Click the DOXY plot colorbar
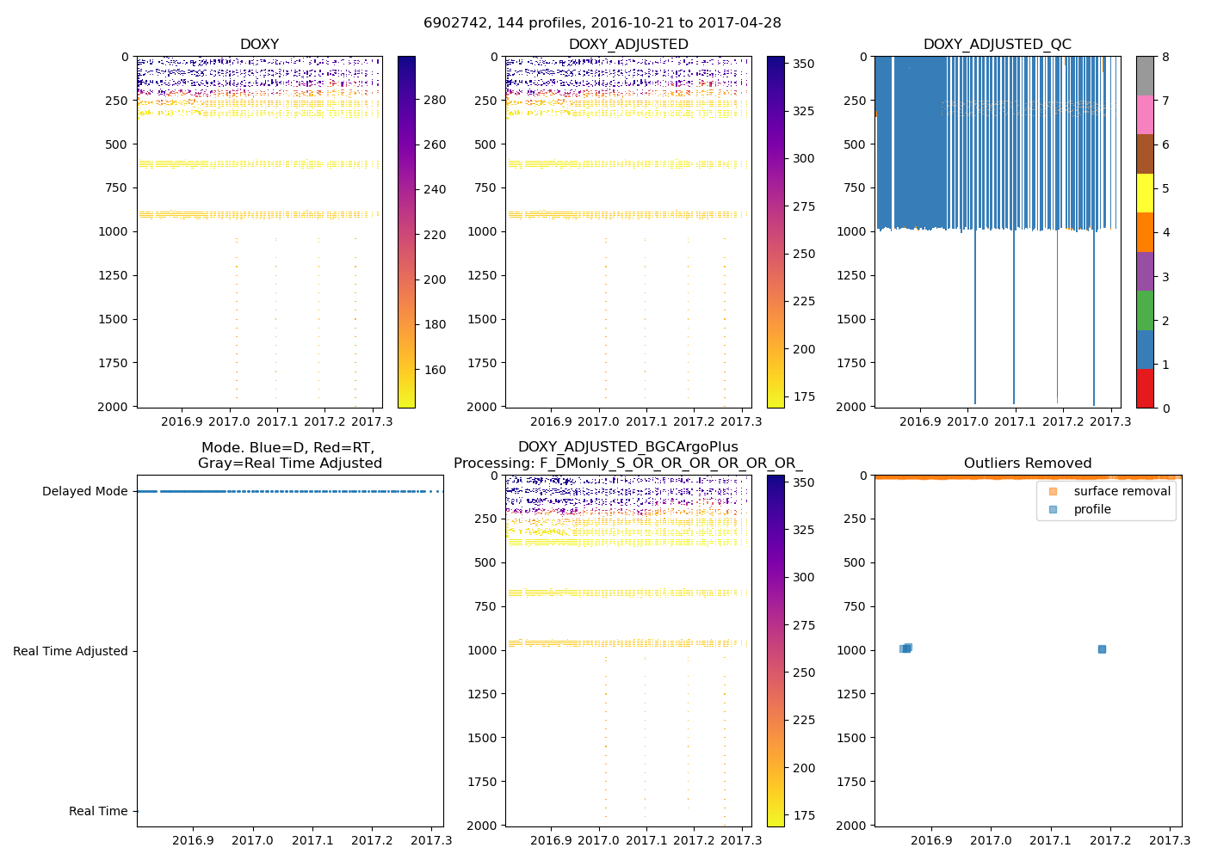1205x860 pixels. coord(406,232)
